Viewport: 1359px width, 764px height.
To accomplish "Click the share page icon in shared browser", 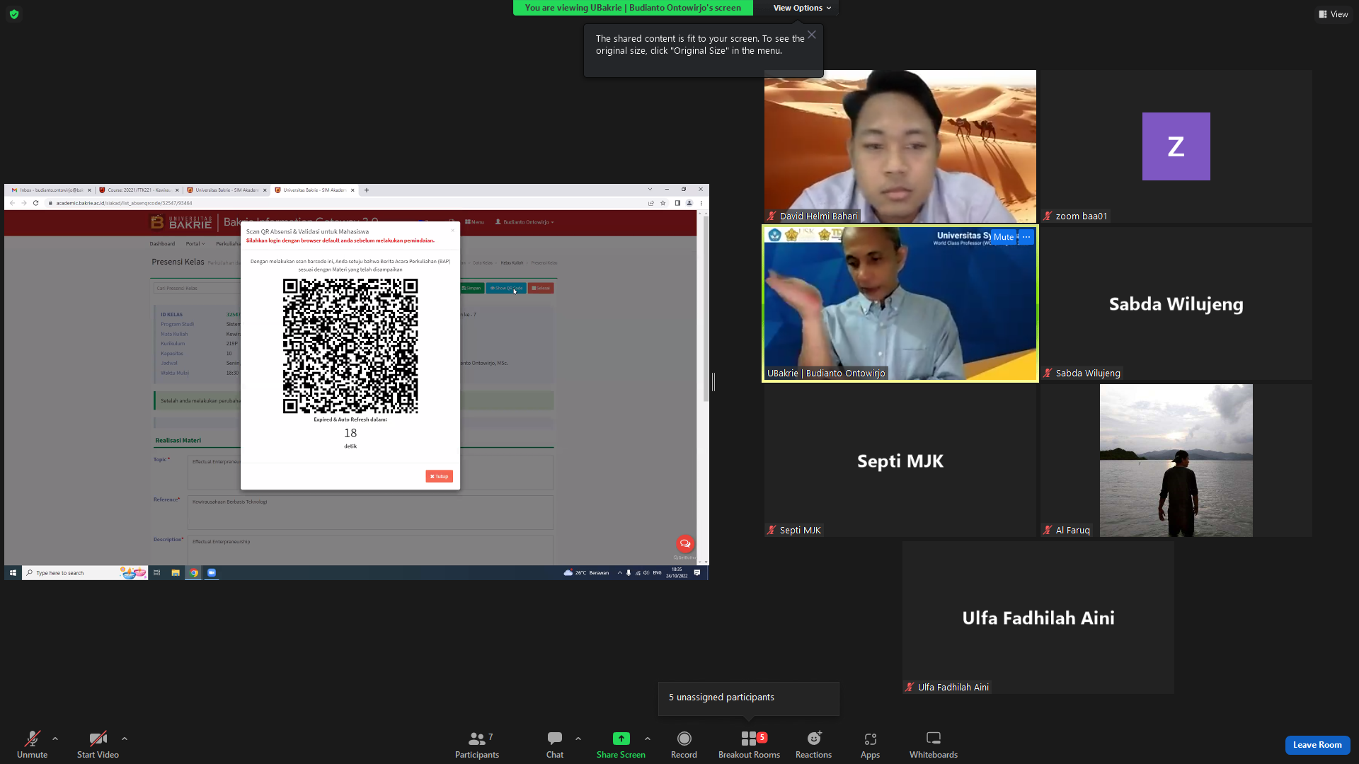I will pos(651,203).
